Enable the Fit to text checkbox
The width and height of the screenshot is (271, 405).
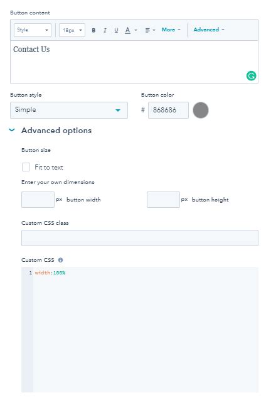[x=26, y=167]
